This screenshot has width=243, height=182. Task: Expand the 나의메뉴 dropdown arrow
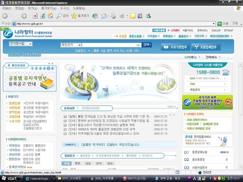[200, 57]
